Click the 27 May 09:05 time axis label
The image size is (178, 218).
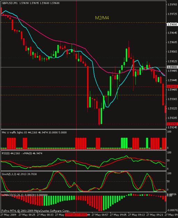point(118,215)
